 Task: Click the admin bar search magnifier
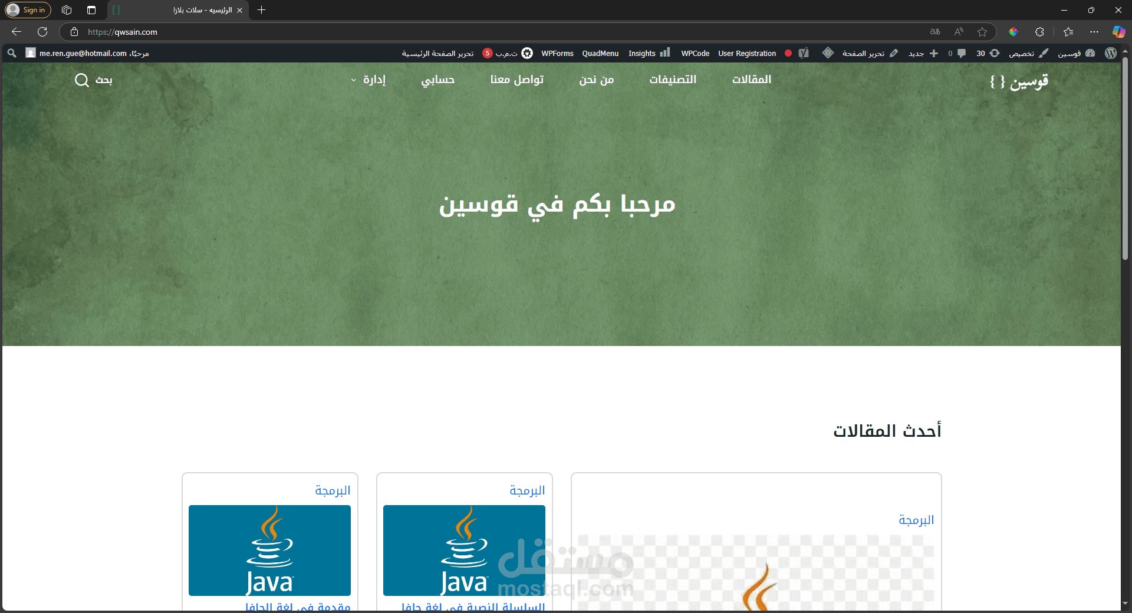click(12, 53)
